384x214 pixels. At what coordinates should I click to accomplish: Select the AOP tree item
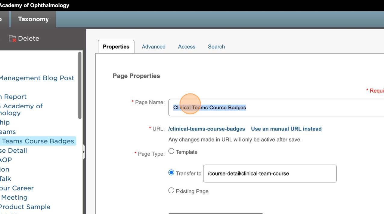6,160
